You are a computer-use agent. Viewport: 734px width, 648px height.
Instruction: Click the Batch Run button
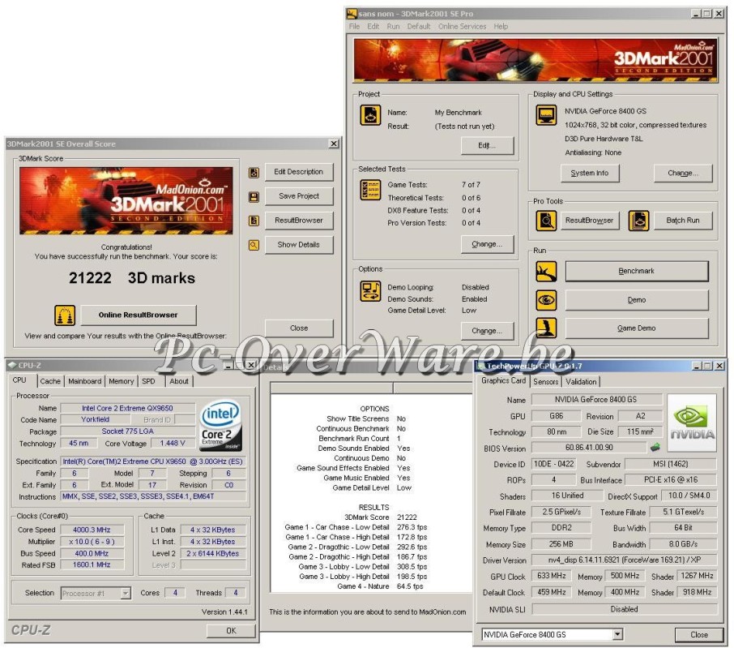click(x=683, y=221)
